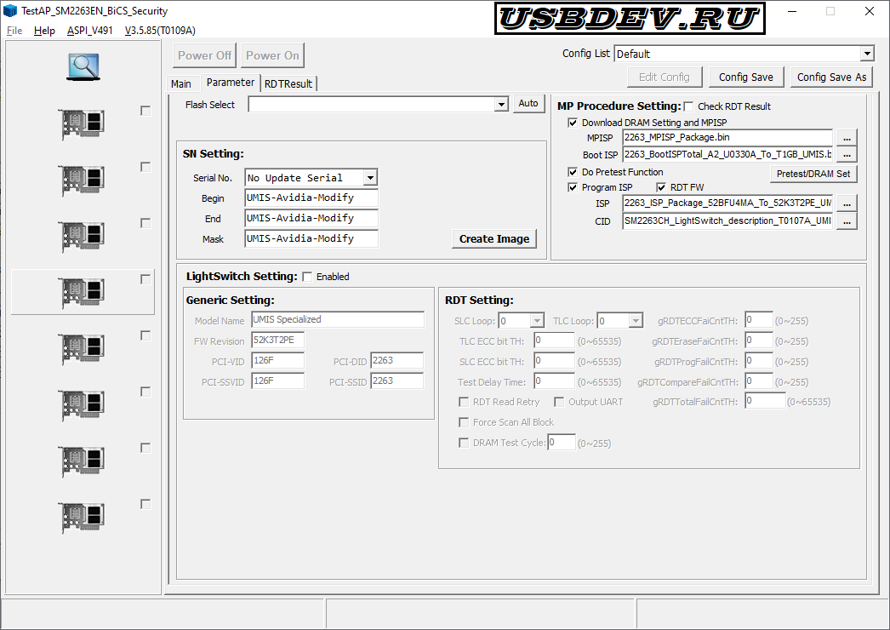The width and height of the screenshot is (890, 630).
Task: Select the Parameter tab
Action: coord(231,83)
